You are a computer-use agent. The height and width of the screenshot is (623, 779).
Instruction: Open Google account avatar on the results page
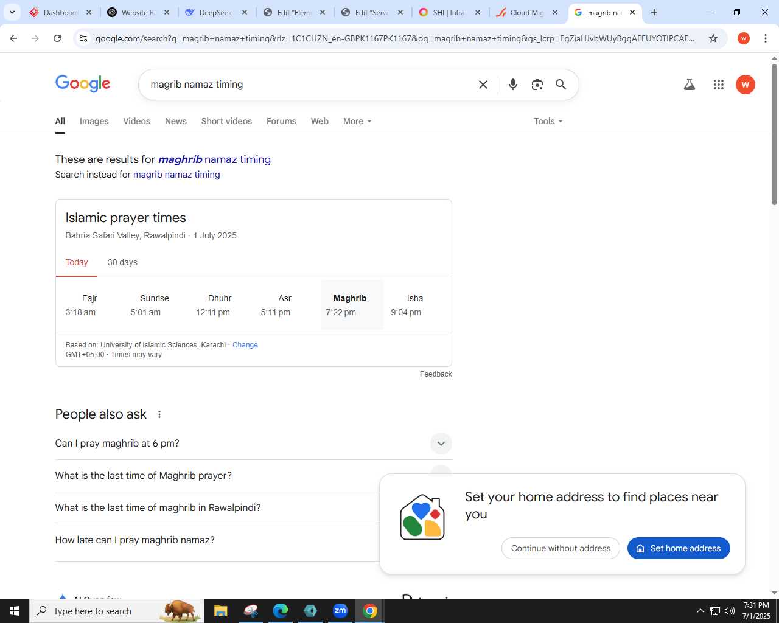(x=746, y=85)
